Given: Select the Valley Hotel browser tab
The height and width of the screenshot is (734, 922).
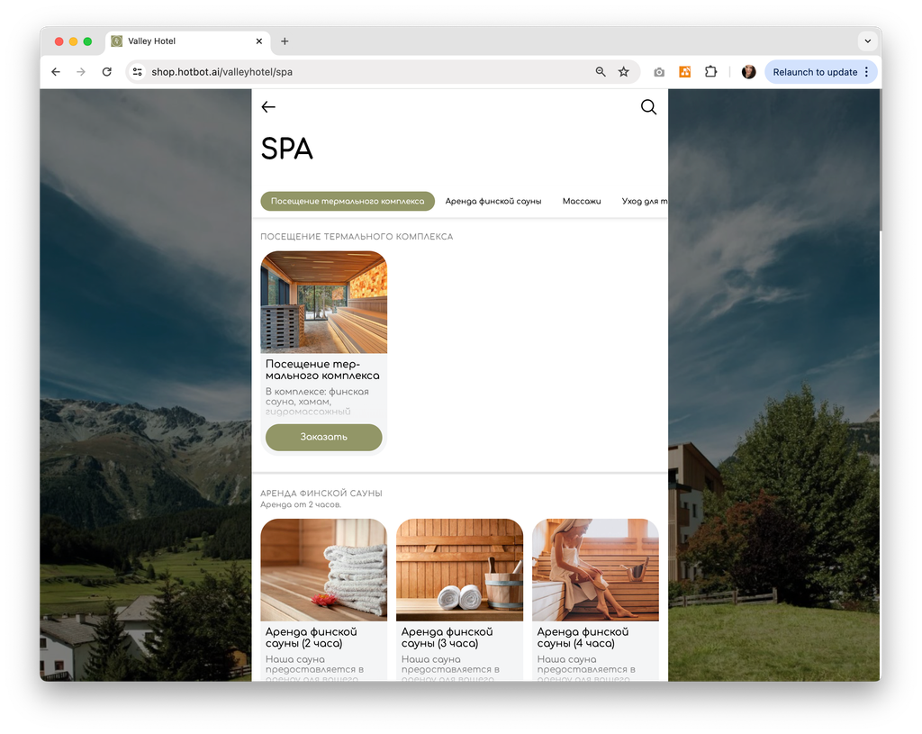Looking at the screenshot, I should (x=187, y=41).
